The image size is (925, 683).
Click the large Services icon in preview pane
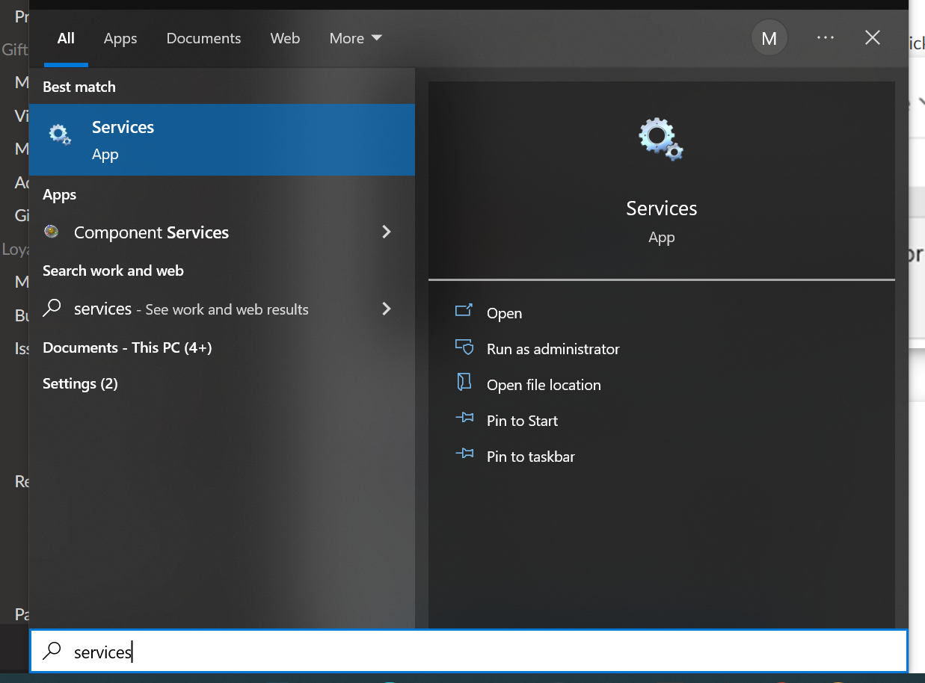pos(661,139)
